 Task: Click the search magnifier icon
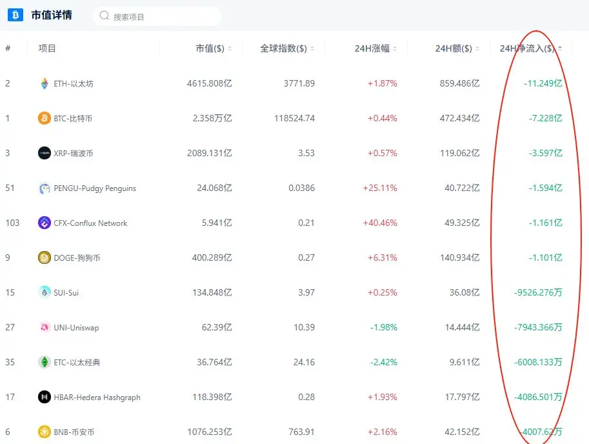coord(104,15)
